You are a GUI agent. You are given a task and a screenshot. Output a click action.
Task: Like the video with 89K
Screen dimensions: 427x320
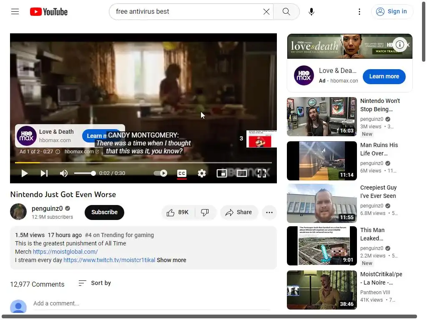tap(178, 212)
